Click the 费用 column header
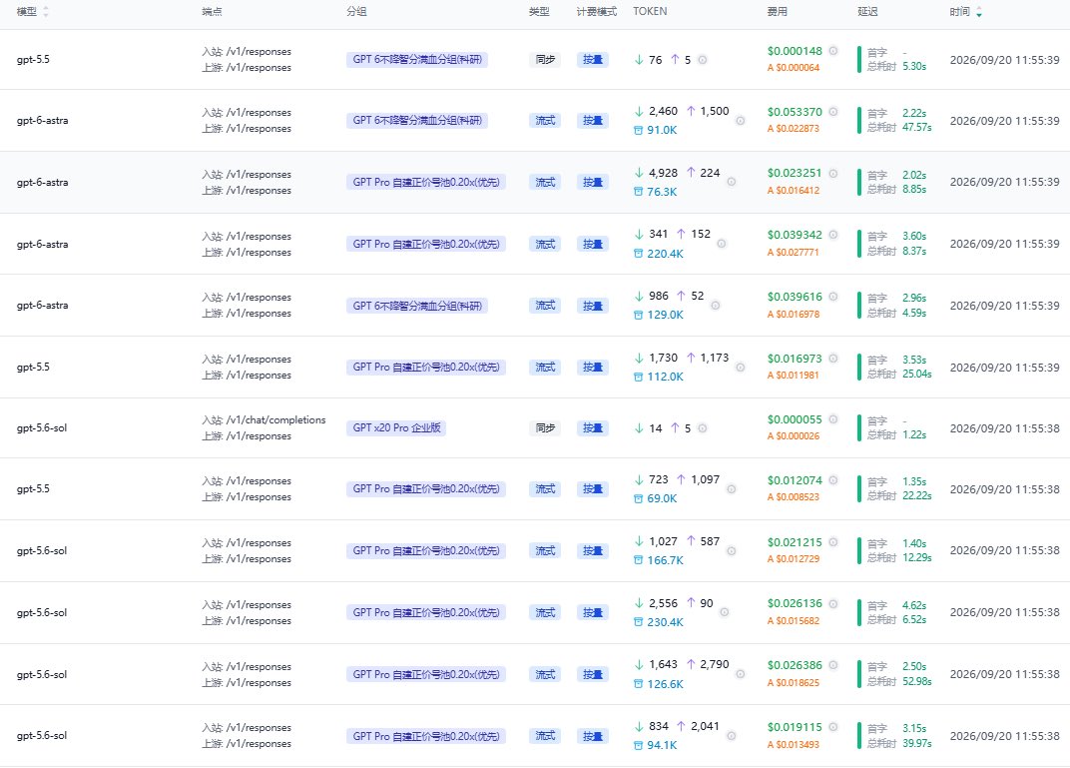Viewport: 1070px width, 768px height. [x=778, y=12]
